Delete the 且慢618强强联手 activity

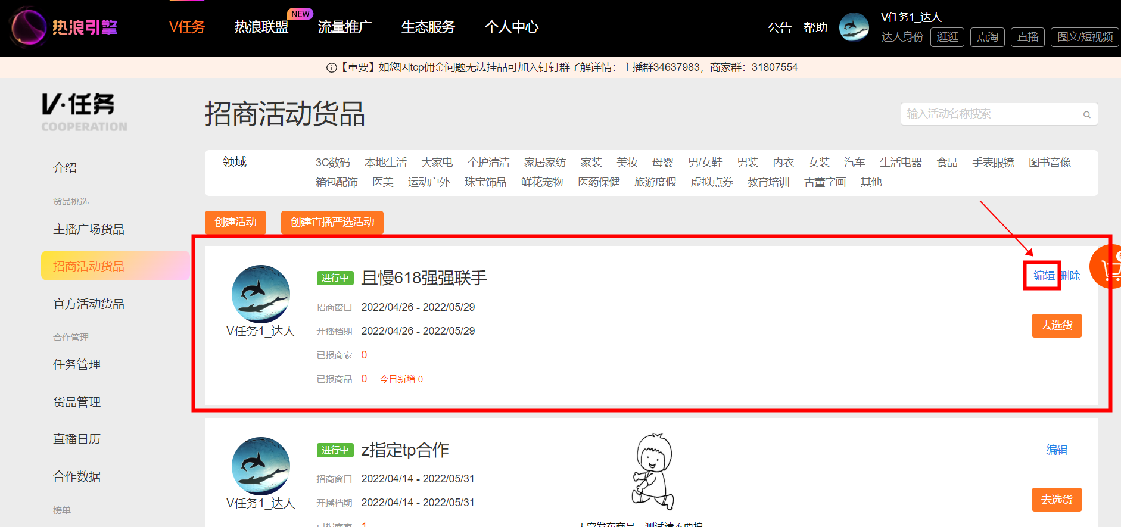[x=1070, y=276]
